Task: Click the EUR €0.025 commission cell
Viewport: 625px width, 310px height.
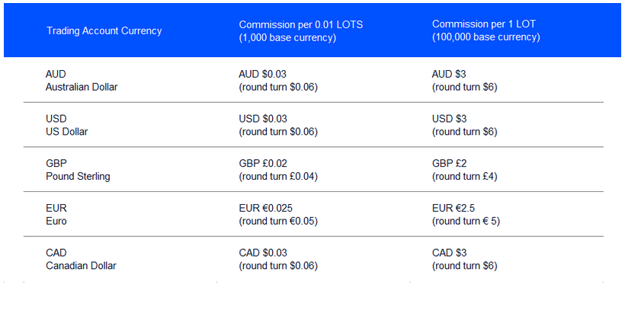Action: pyautogui.click(x=278, y=214)
